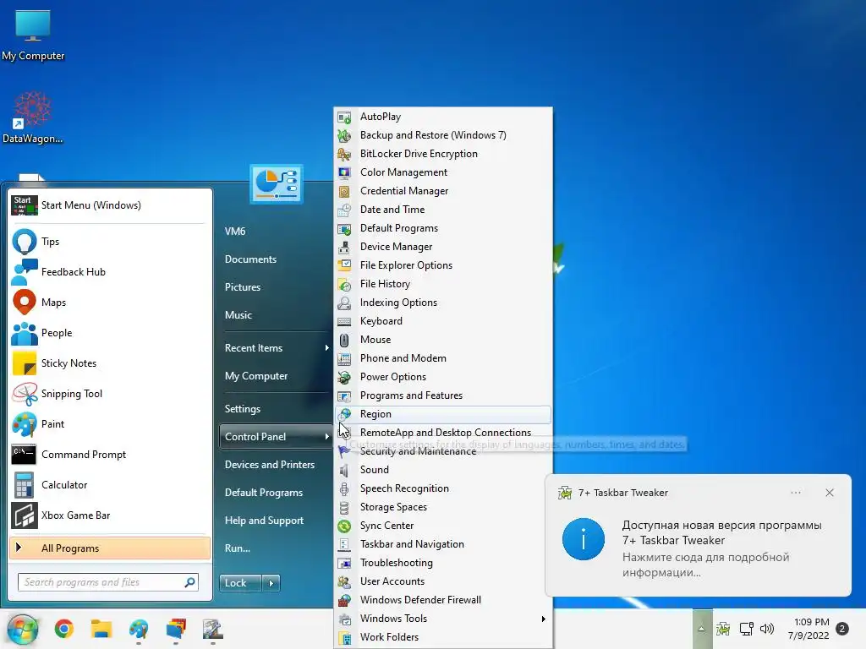This screenshot has width=866, height=649.
Task: Click the Xbox Game Bar icon
Action: tap(25, 515)
